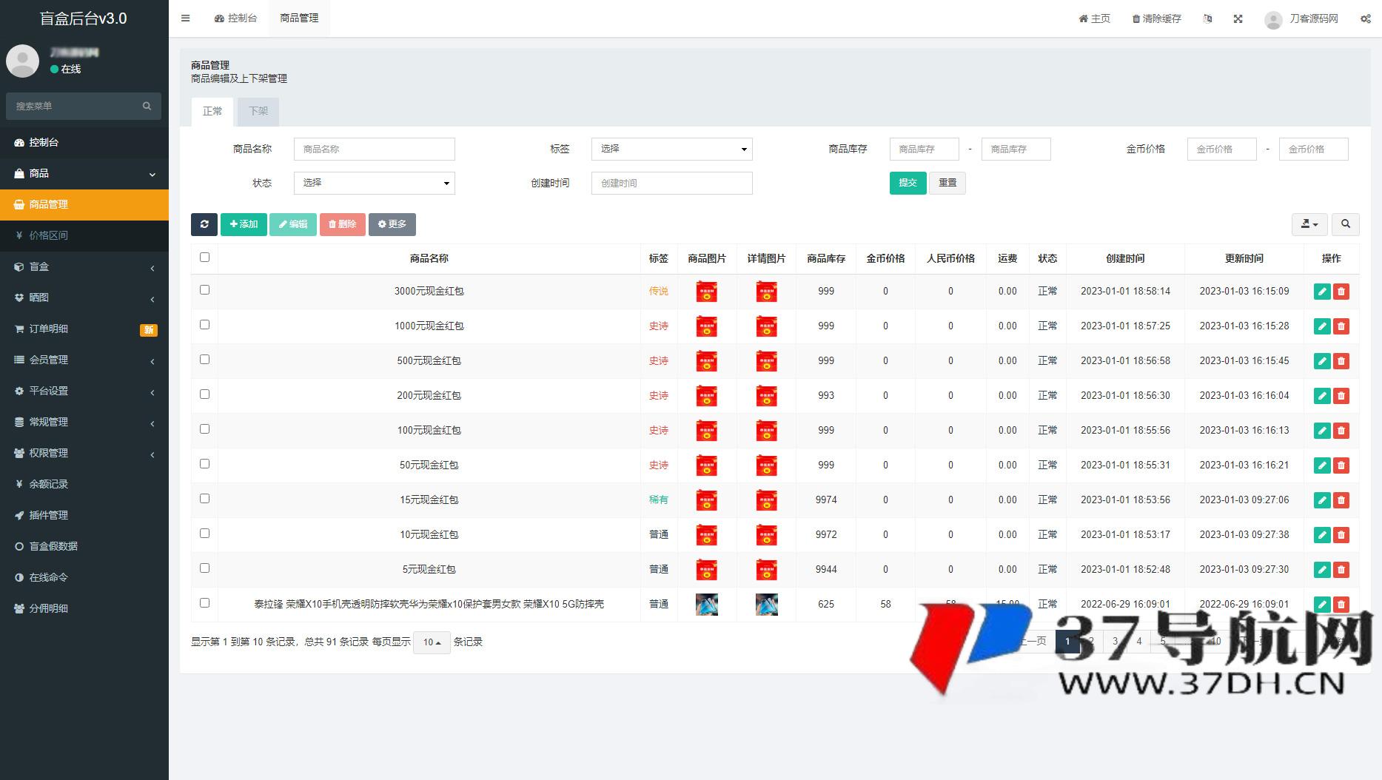Open the per-page record count dropdown
The image size is (1382, 780).
click(432, 642)
